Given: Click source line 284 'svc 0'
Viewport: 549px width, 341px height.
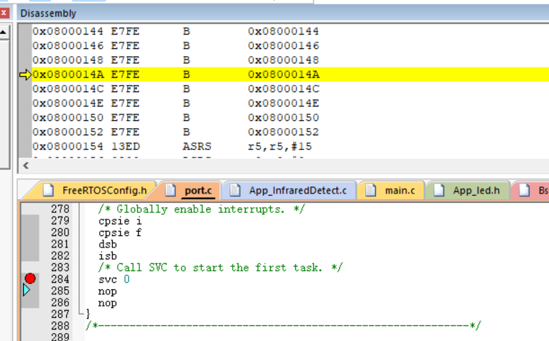Looking at the screenshot, I should [114, 279].
